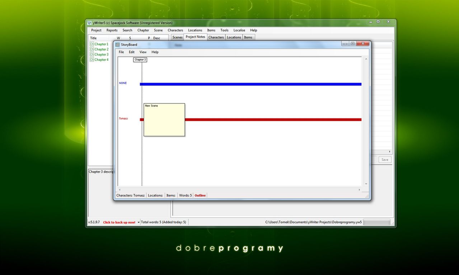Close the StoryBoard window

click(x=363, y=44)
